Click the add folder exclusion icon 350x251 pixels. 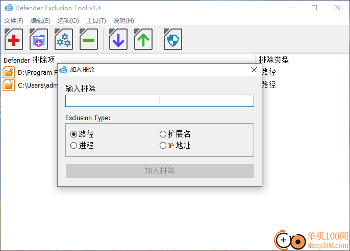39,39
